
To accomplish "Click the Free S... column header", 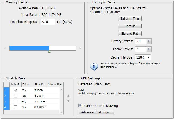I will tap(40, 85).
